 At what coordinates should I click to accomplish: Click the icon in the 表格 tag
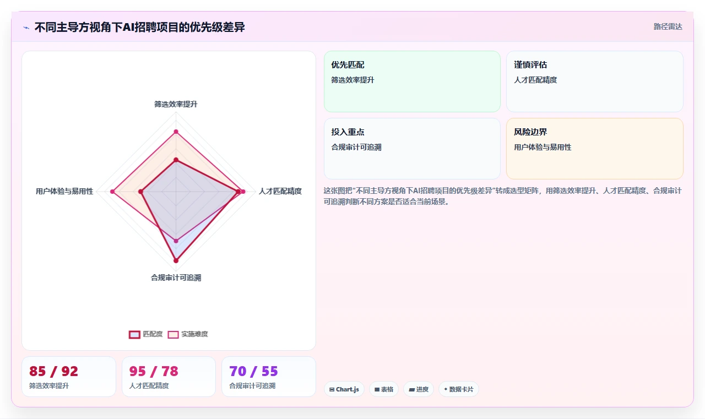click(x=377, y=389)
